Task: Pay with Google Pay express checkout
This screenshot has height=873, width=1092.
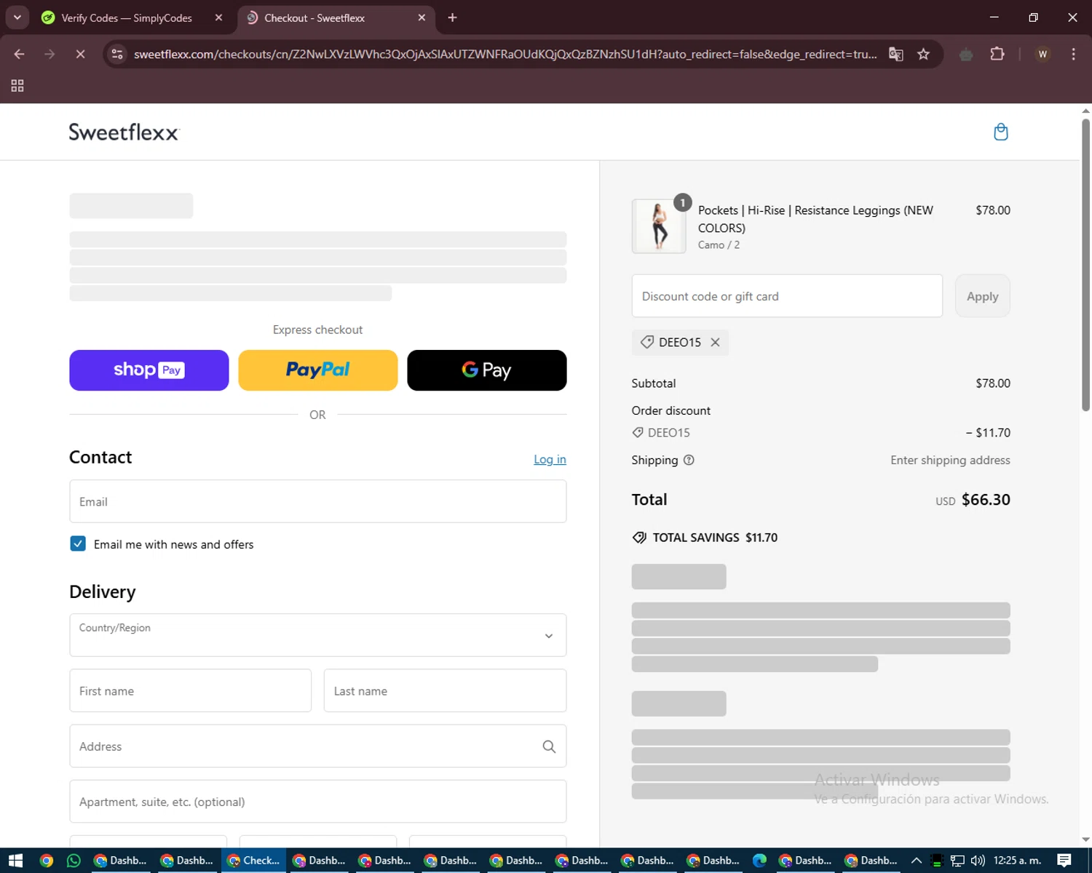Action: 487,370
